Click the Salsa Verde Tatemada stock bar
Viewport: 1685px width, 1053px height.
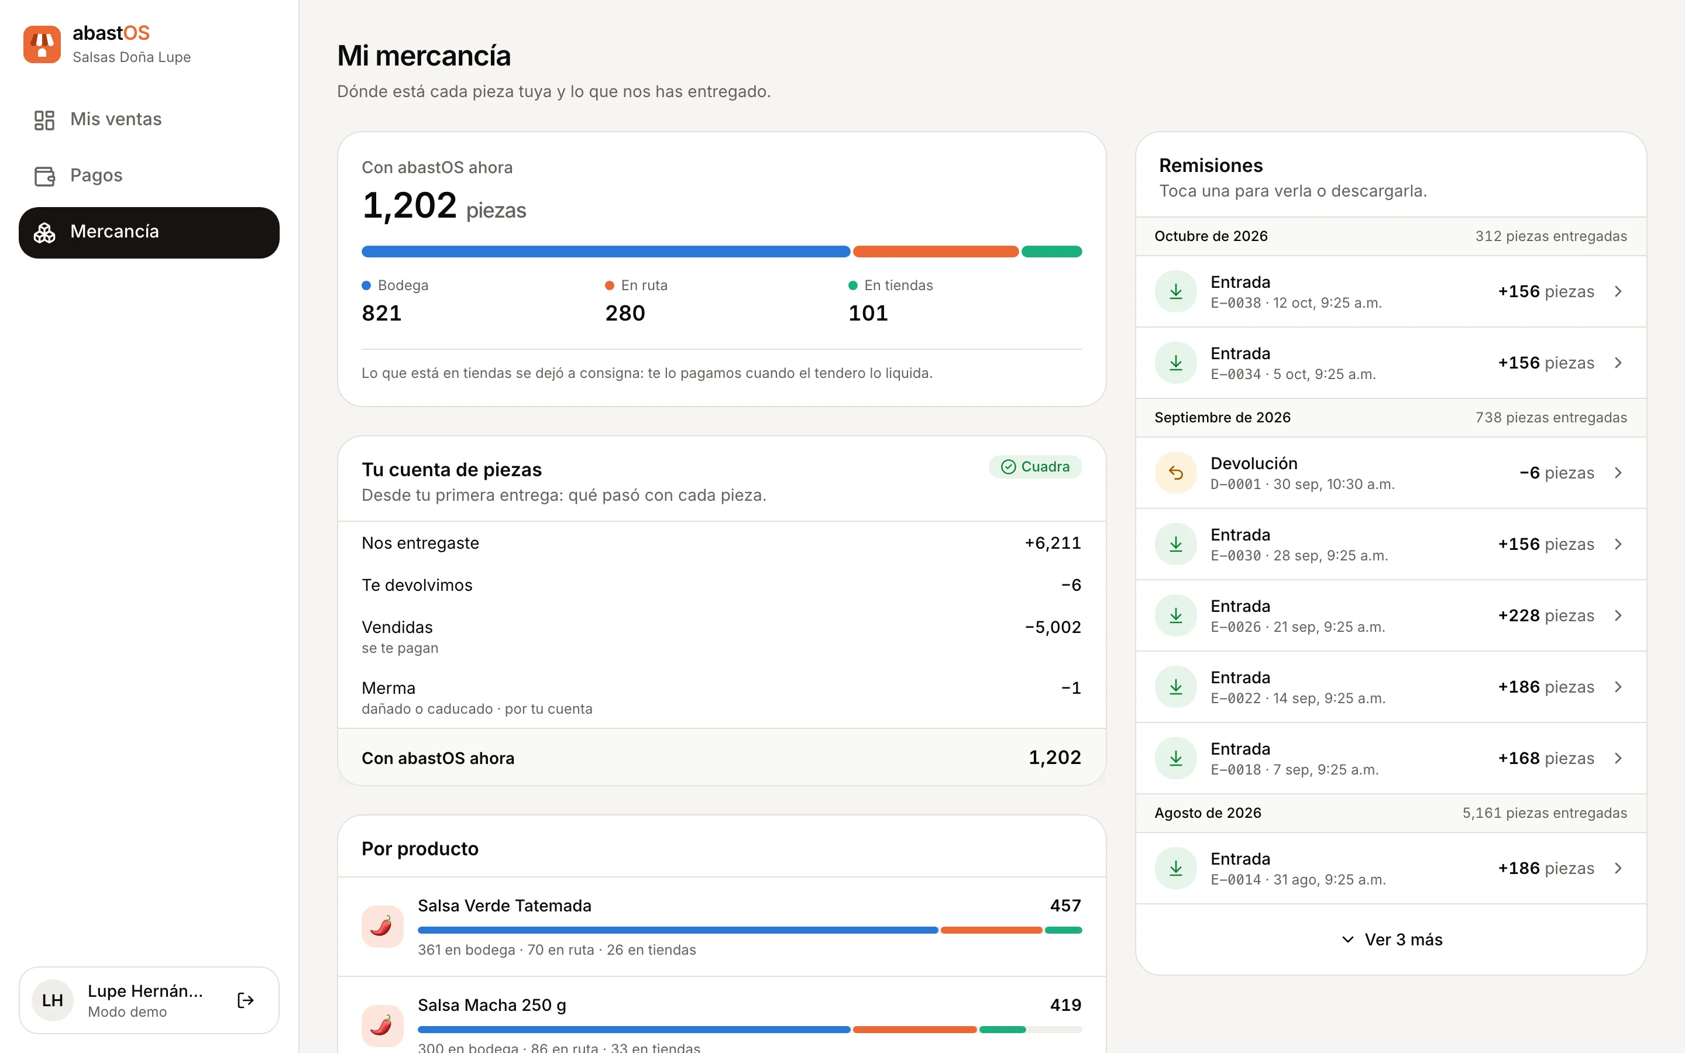[749, 930]
